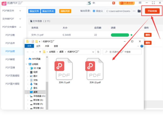Click the 本地磁盘 (C:) drive icon
Image resolution: width=163 pixels, height=115 pixels.
coord(31,96)
